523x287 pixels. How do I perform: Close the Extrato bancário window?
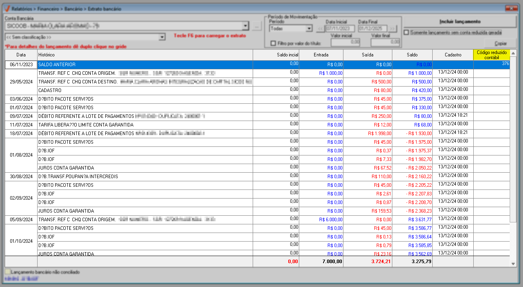[x=511, y=8]
